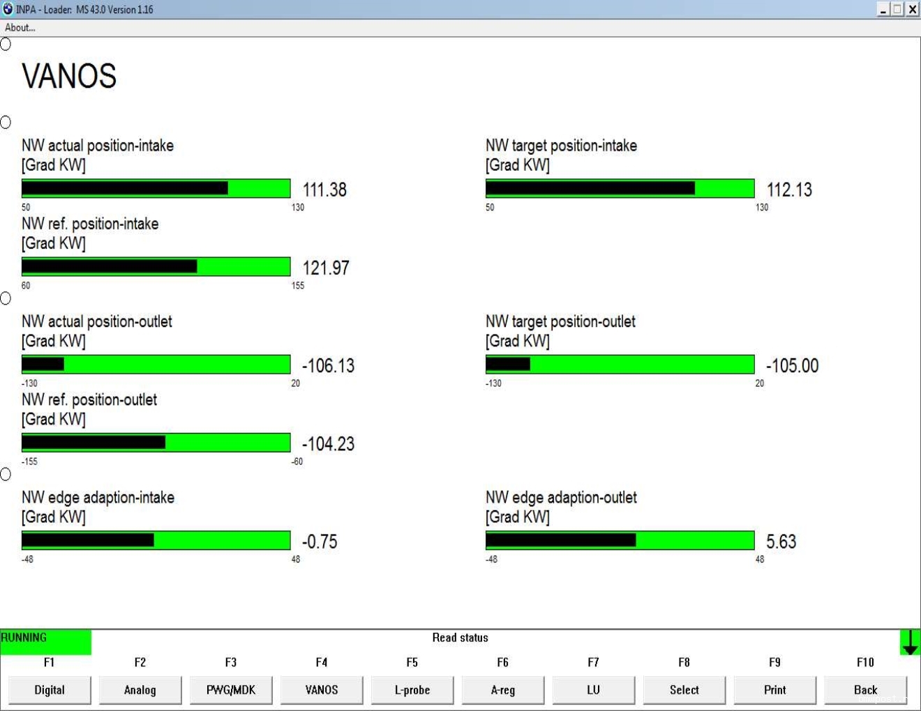
Task: Click the NW target position-outlet bar
Action: 620,364
